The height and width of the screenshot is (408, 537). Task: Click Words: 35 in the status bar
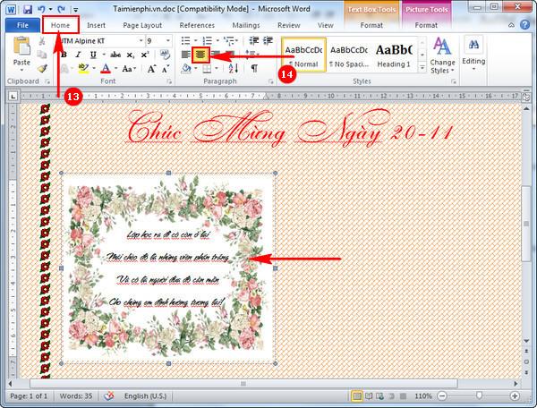76,396
